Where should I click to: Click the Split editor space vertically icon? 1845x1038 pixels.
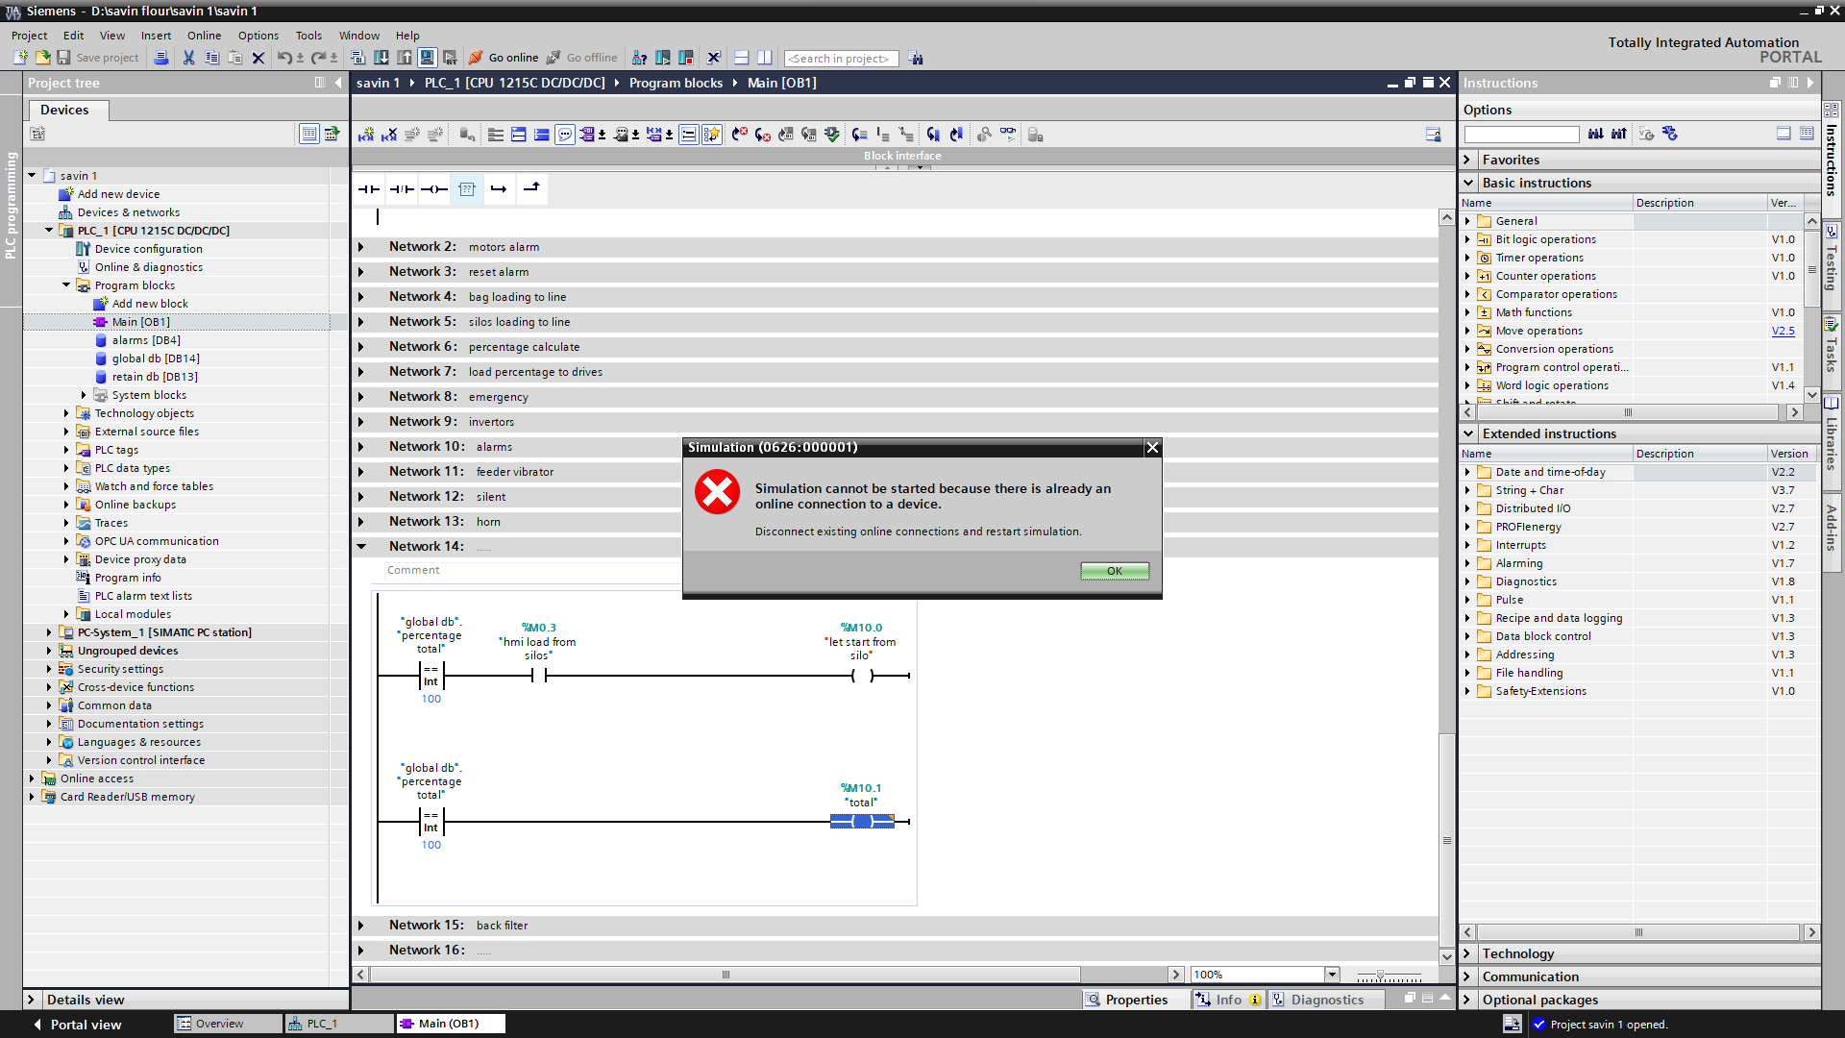(x=764, y=58)
